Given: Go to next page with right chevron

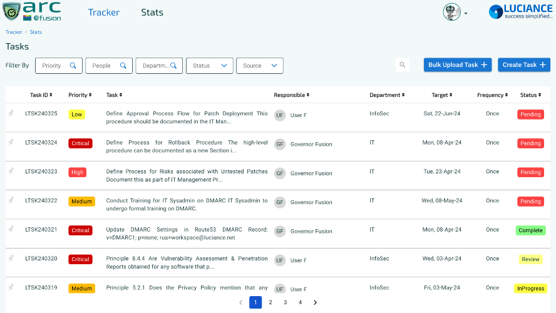Looking at the screenshot, I should point(315,302).
